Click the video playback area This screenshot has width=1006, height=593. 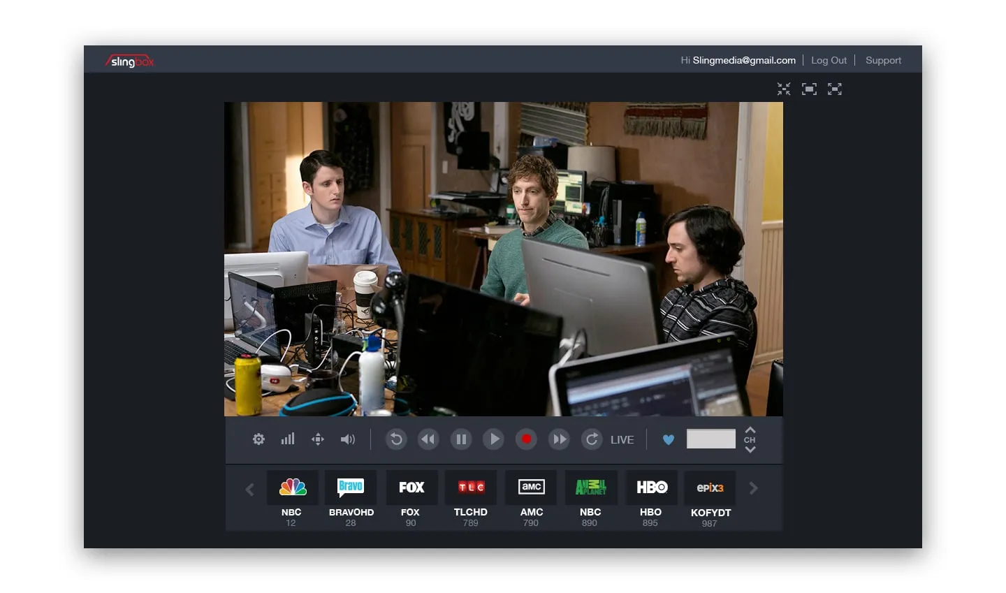click(x=503, y=259)
